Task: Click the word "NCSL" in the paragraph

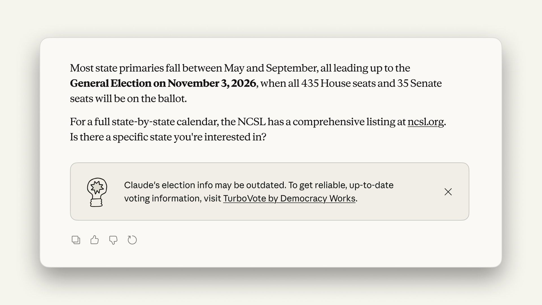Action: point(251,122)
